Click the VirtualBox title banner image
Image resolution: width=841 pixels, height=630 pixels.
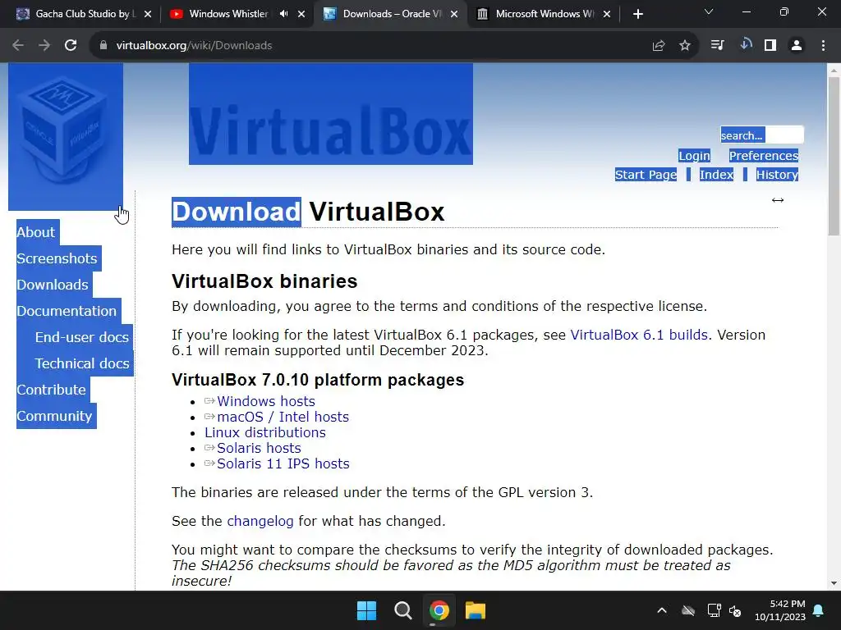pos(331,114)
